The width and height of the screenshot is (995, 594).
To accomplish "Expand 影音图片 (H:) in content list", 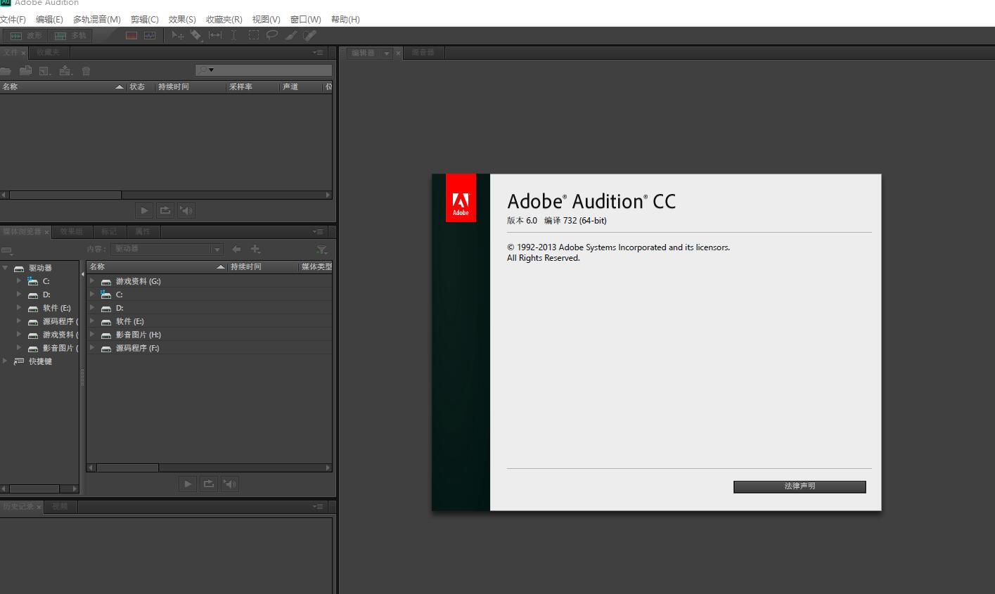I will click(92, 334).
